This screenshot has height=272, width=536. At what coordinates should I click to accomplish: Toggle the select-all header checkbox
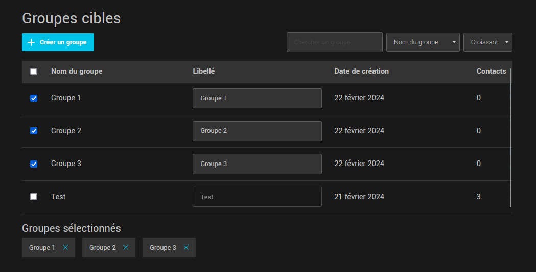coord(34,71)
